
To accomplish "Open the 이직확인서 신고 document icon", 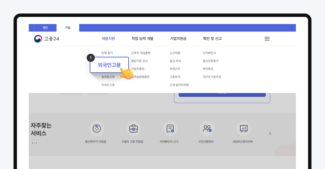I will [x=170, y=128].
